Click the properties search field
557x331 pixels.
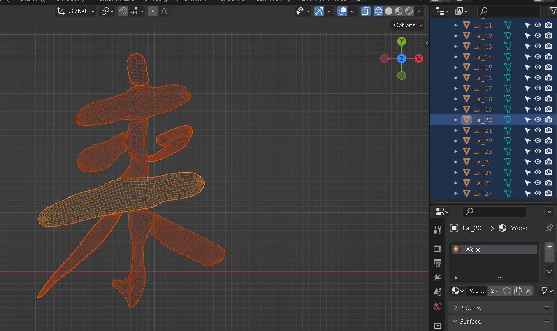pyautogui.click(x=494, y=211)
